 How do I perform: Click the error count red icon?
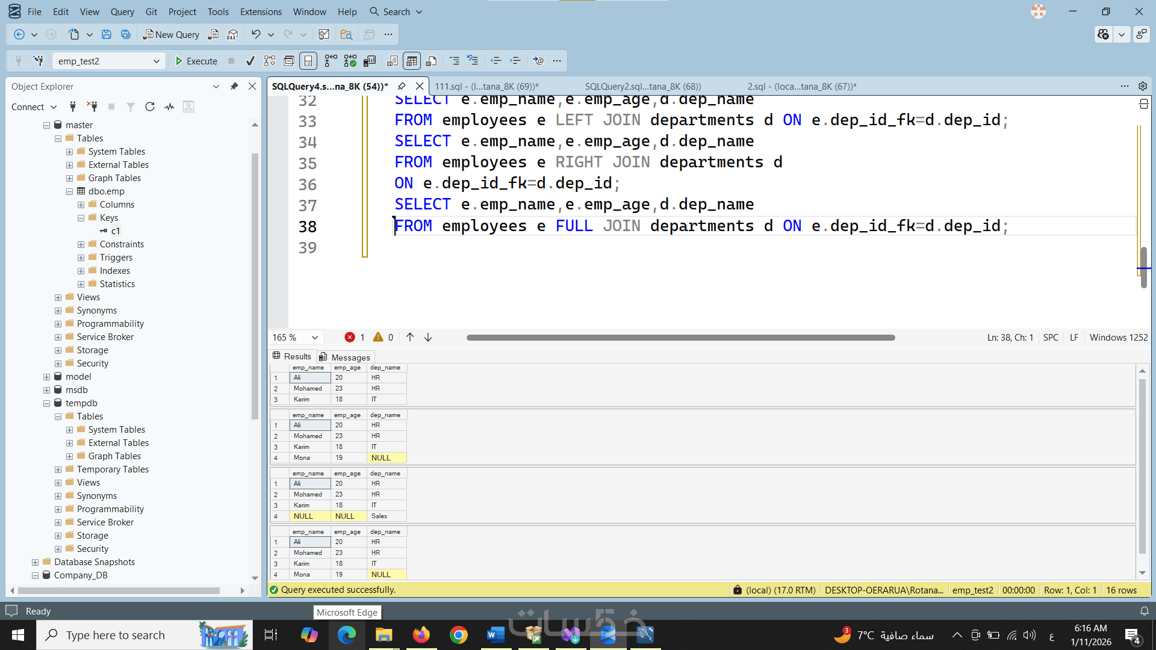point(350,337)
